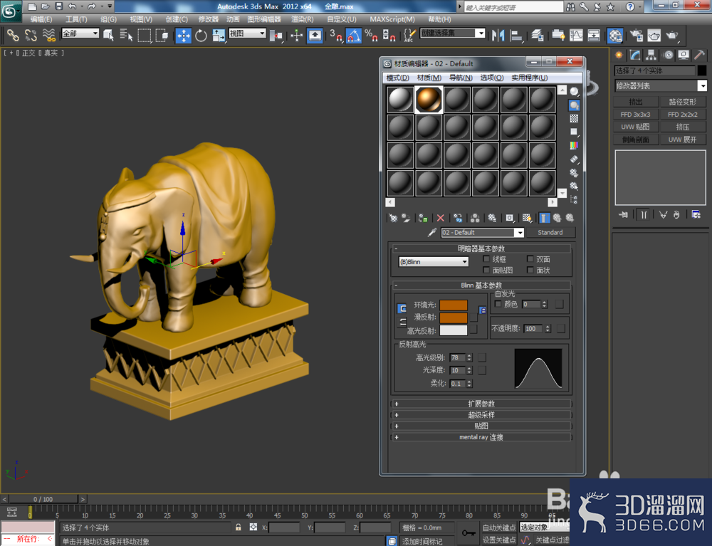Open material editor 实用程序(U) menu
The image size is (712, 546).
(530, 78)
